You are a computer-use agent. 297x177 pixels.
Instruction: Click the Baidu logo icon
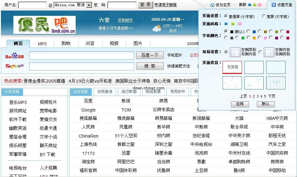tap(15, 56)
